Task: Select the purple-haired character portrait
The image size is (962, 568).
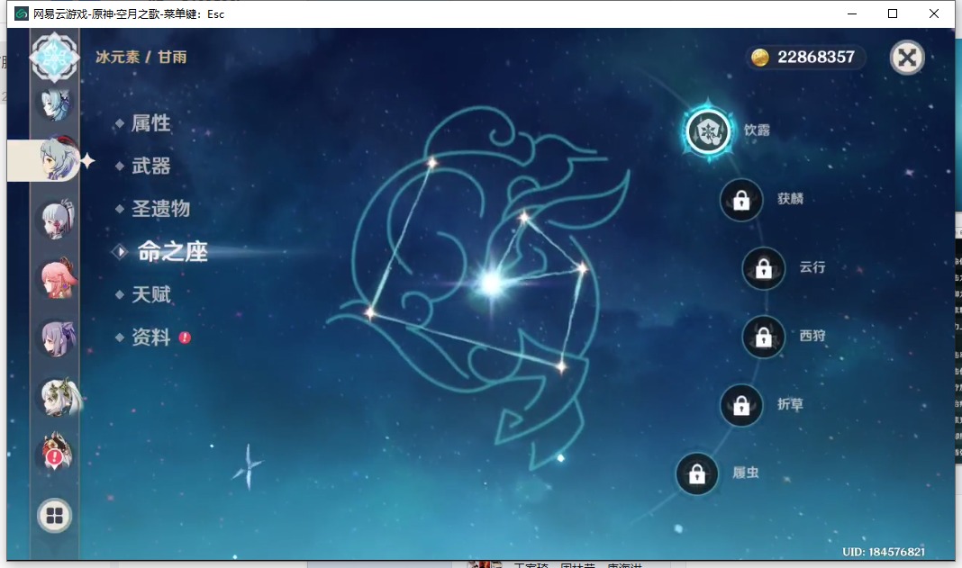Action: 58,338
